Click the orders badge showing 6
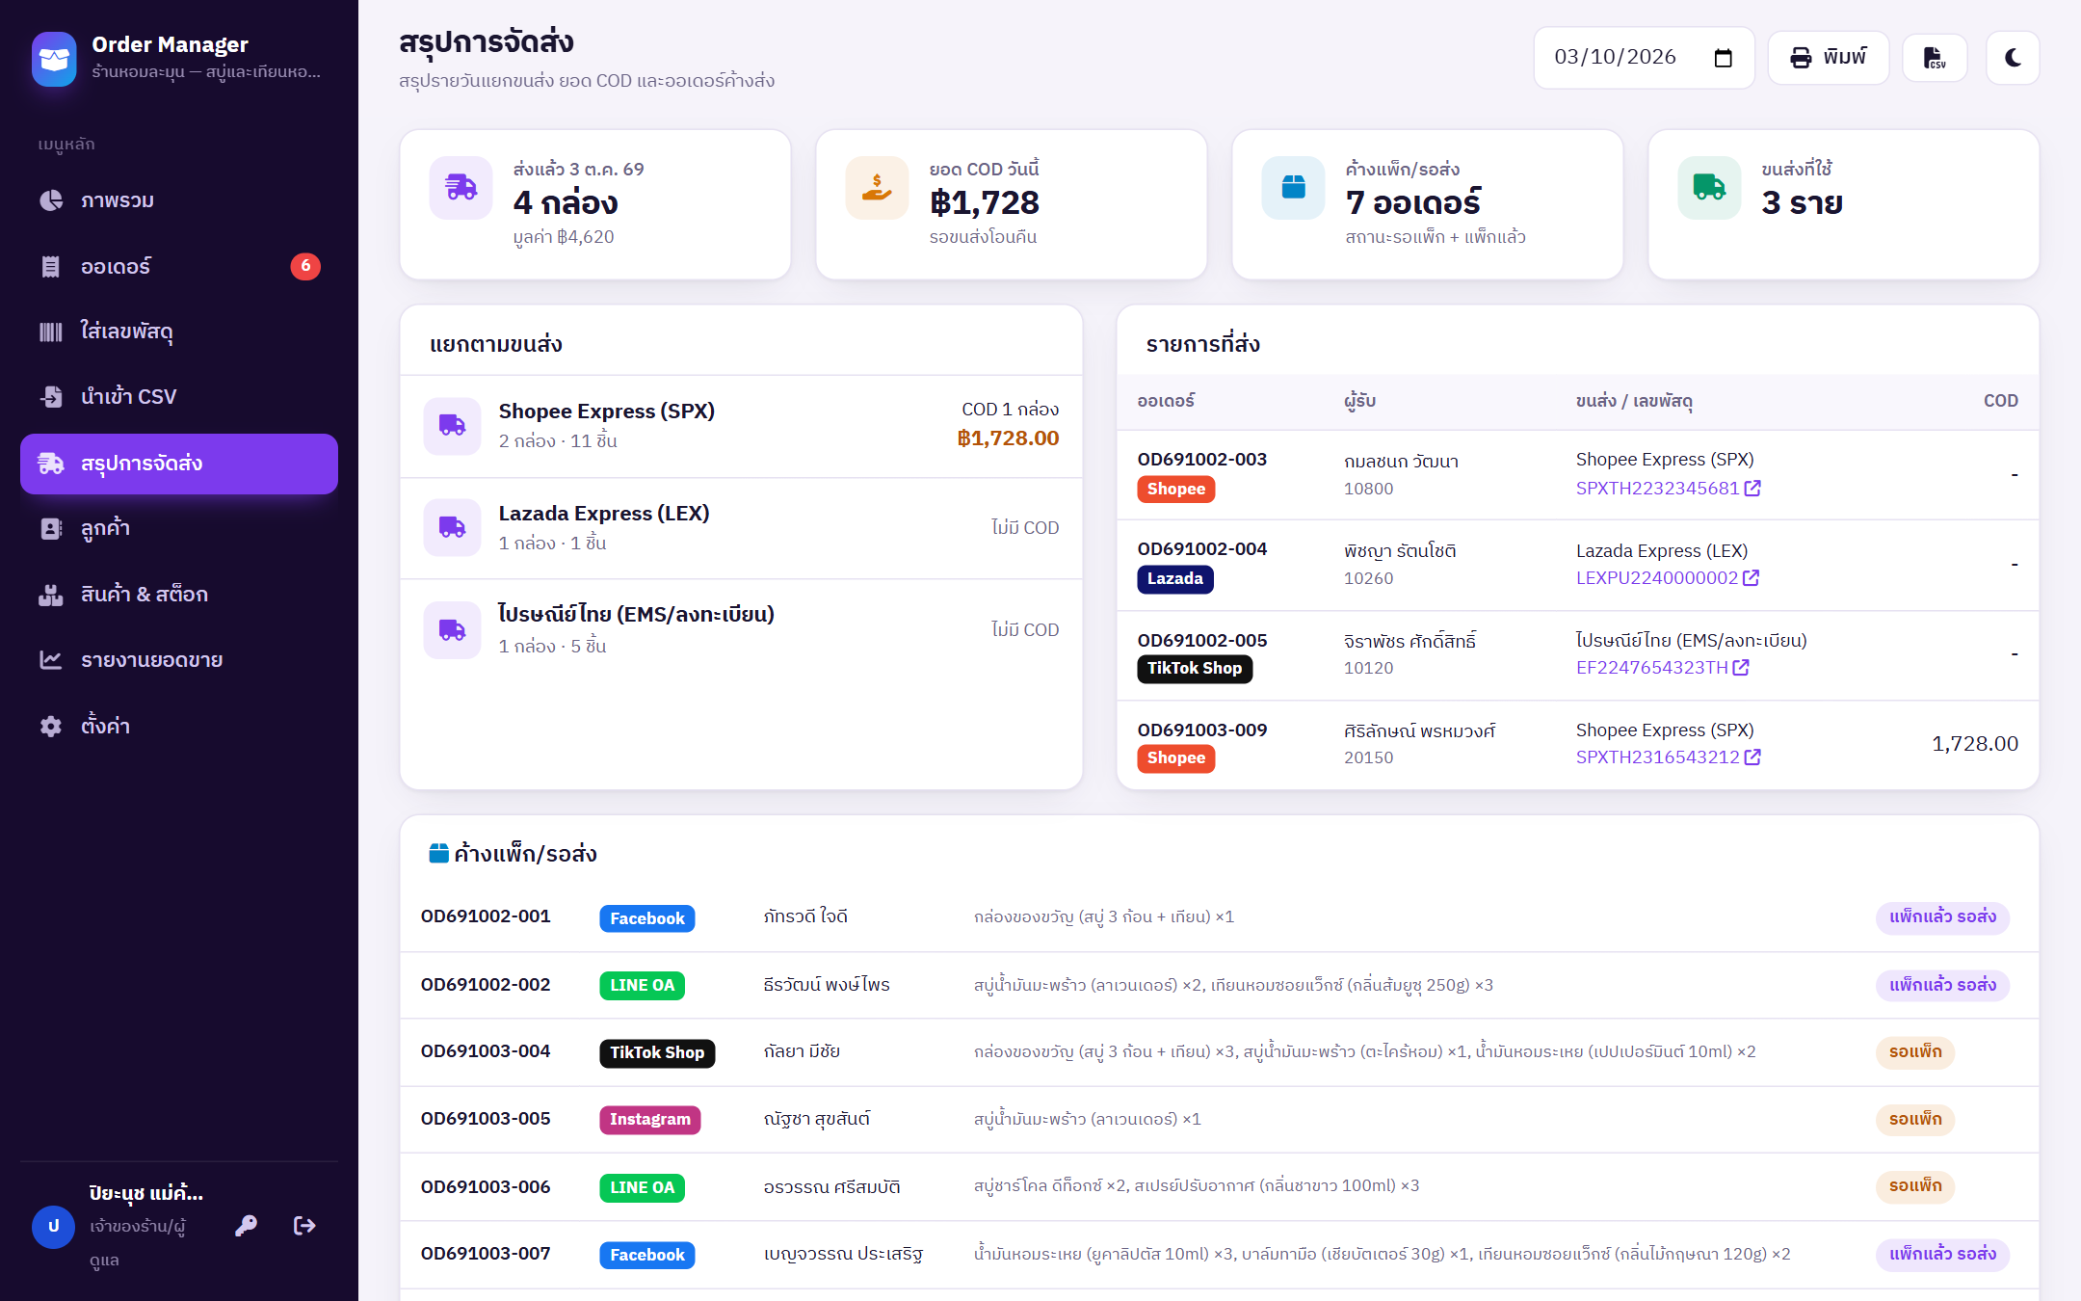Image resolution: width=2081 pixels, height=1301 pixels. tap(305, 266)
